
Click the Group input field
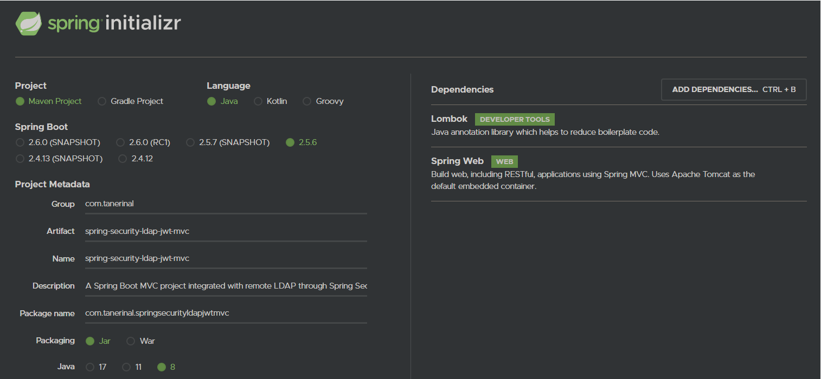point(217,204)
